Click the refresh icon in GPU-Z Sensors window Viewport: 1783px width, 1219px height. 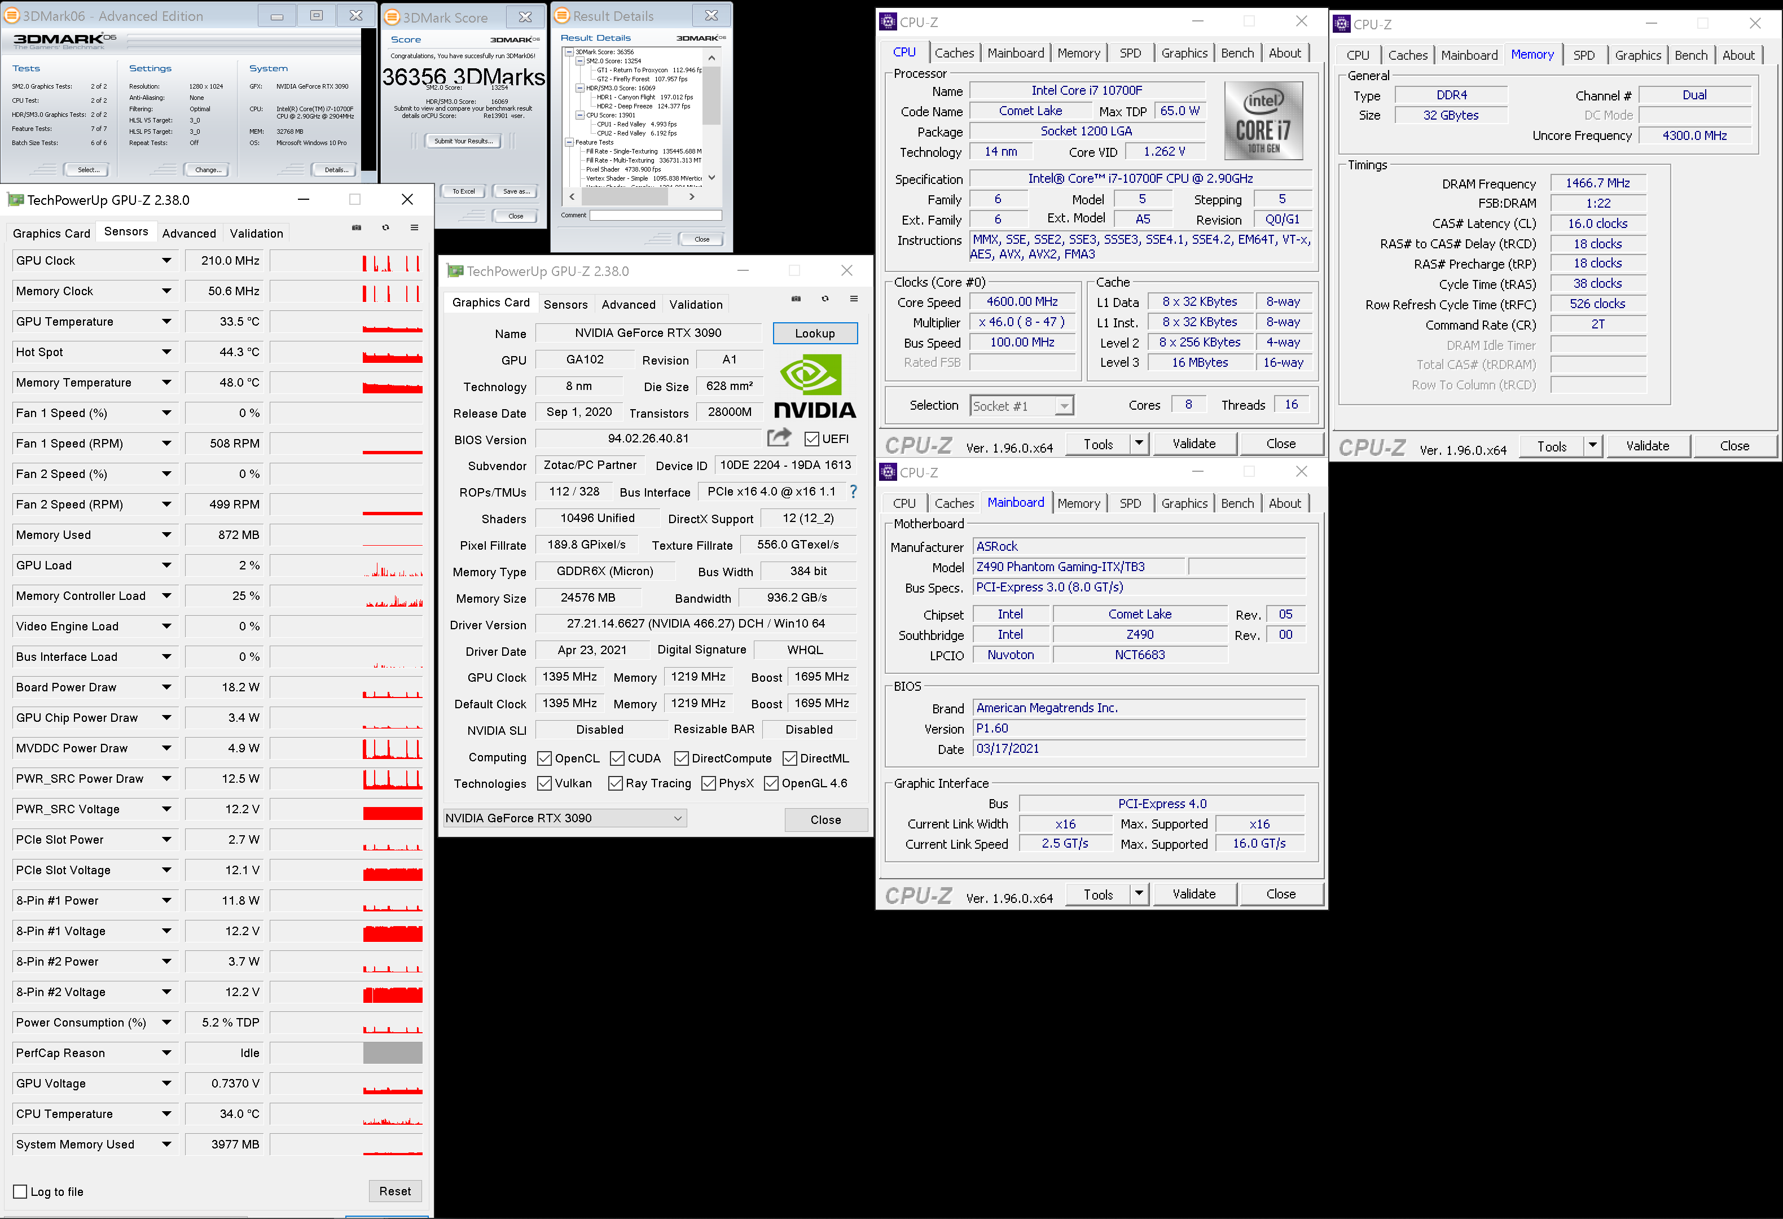(x=385, y=228)
